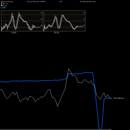Click the 704.50Close price label
The image size is (130, 130).
tap(119, 98)
